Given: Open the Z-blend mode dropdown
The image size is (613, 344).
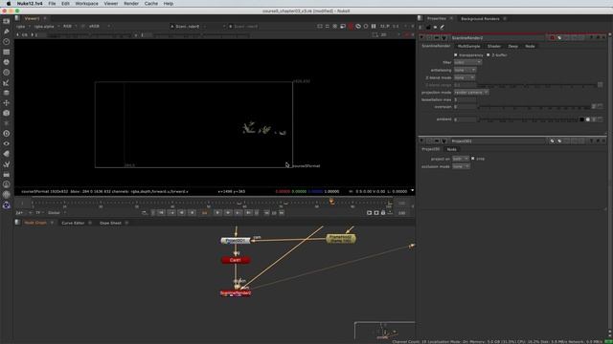Looking at the screenshot, I should [x=465, y=77].
